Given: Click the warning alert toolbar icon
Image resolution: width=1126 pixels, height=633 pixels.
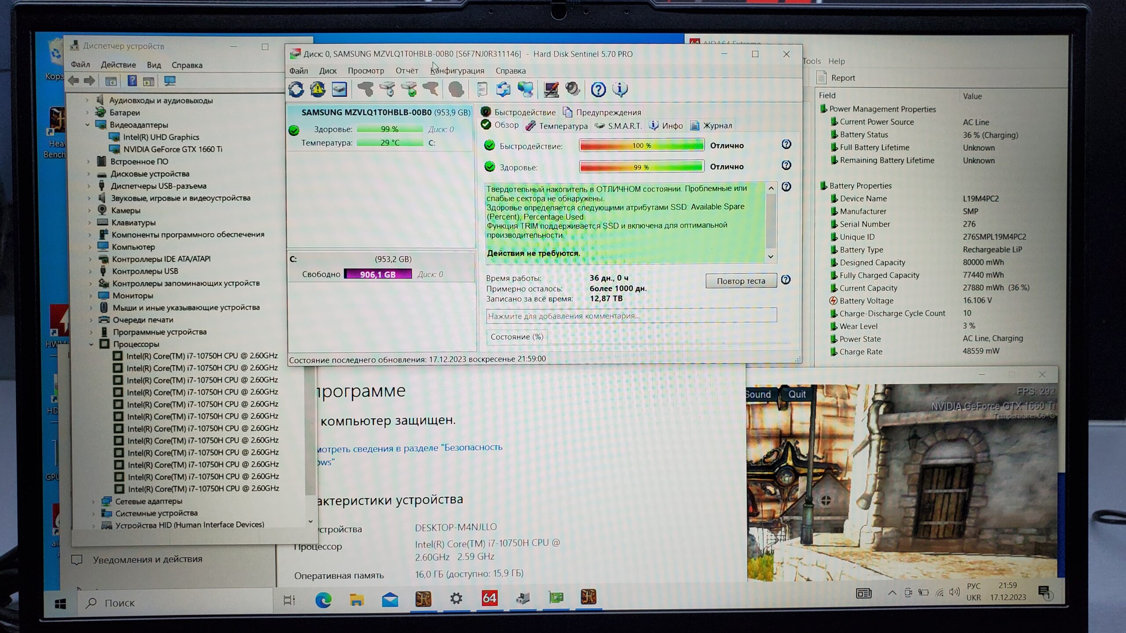Looking at the screenshot, I should coord(318,90).
